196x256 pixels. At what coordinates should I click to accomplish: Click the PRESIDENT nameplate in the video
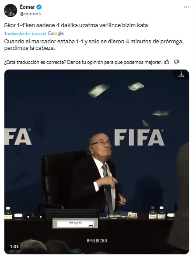75,224
